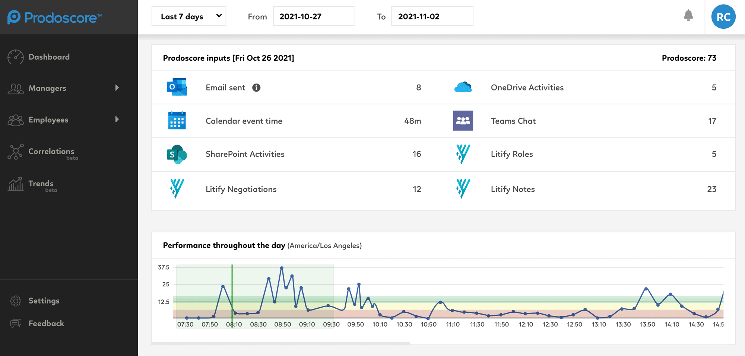Click the OneDrive cloud icon

463,87
